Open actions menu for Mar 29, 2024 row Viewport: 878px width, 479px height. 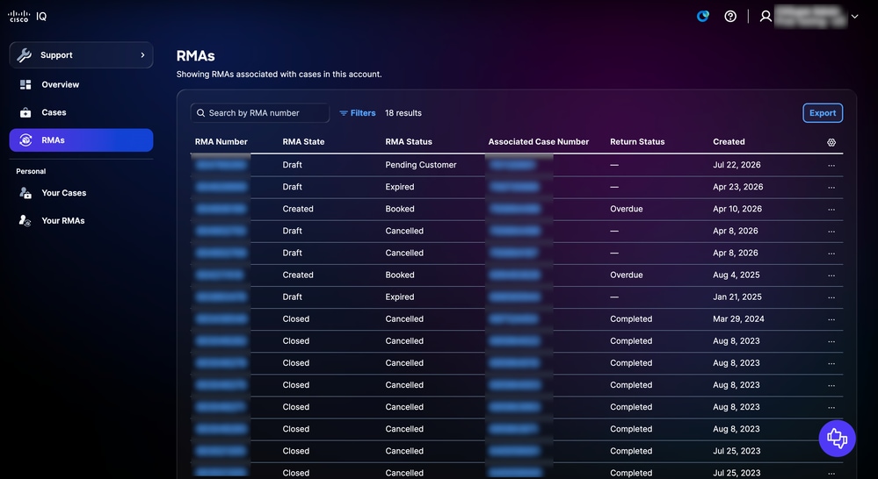pos(831,319)
